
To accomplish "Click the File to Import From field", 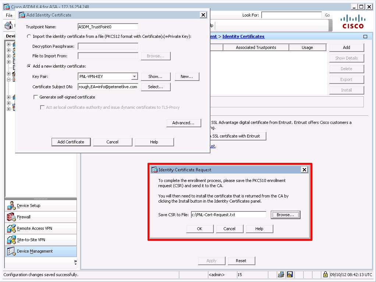I will click(108, 56).
